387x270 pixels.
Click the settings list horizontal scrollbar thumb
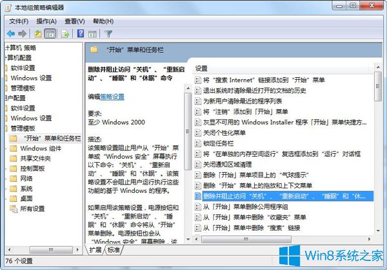coord(246,239)
